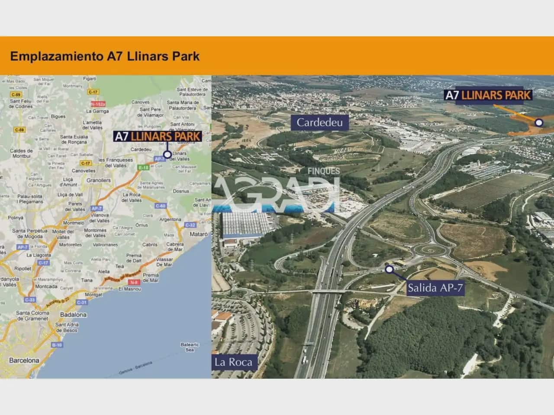Click Cabrils on the map

pyautogui.click(x=150, y=245)
